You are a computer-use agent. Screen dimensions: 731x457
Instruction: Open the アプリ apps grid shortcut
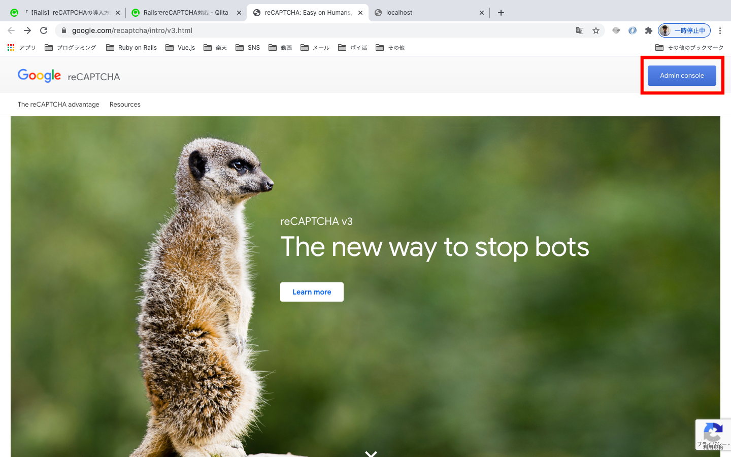tap(21, 48)
